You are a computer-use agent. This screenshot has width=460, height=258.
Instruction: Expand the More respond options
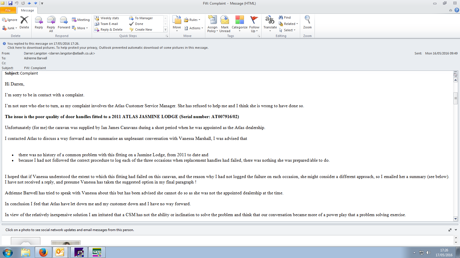point(80,28)
